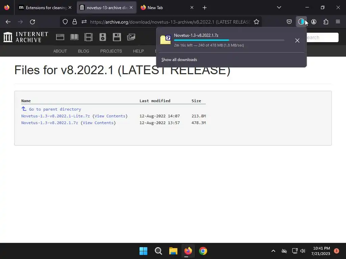346x259 pixels.
Task: Open the BLOG menu item
Action: pos(83,51)
